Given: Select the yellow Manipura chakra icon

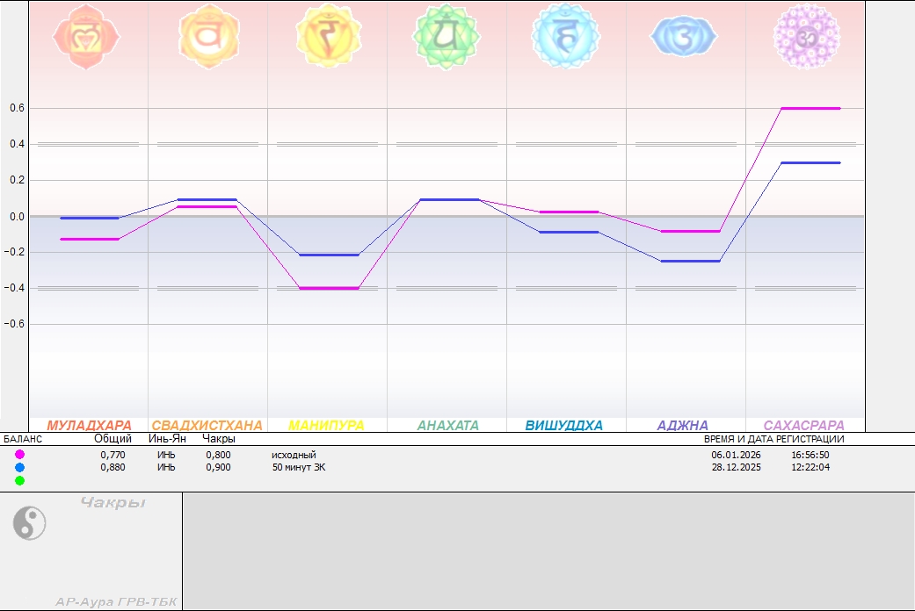Looking at the screenshot, I should 329,37.
